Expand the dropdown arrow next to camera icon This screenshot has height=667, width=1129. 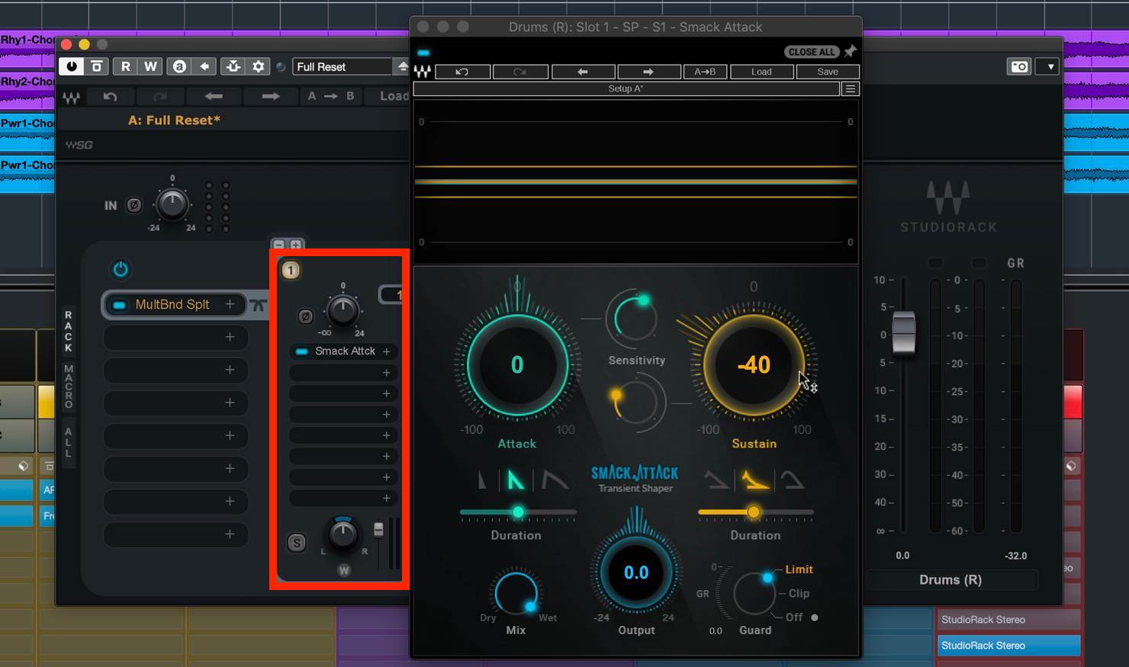tap(1050, 66)
